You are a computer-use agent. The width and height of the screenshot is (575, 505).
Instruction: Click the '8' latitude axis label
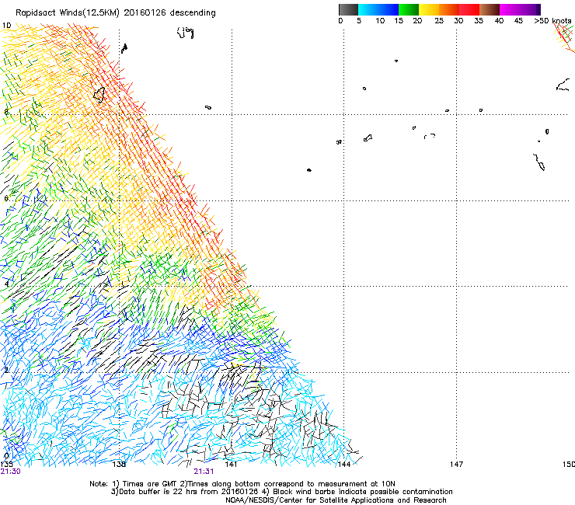6,112
